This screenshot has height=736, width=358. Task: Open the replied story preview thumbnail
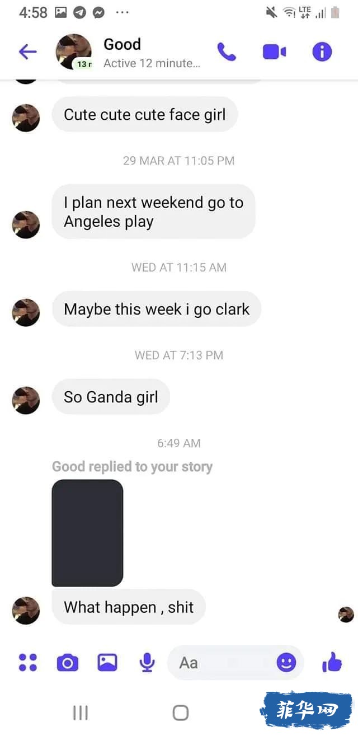coord(87,533)
